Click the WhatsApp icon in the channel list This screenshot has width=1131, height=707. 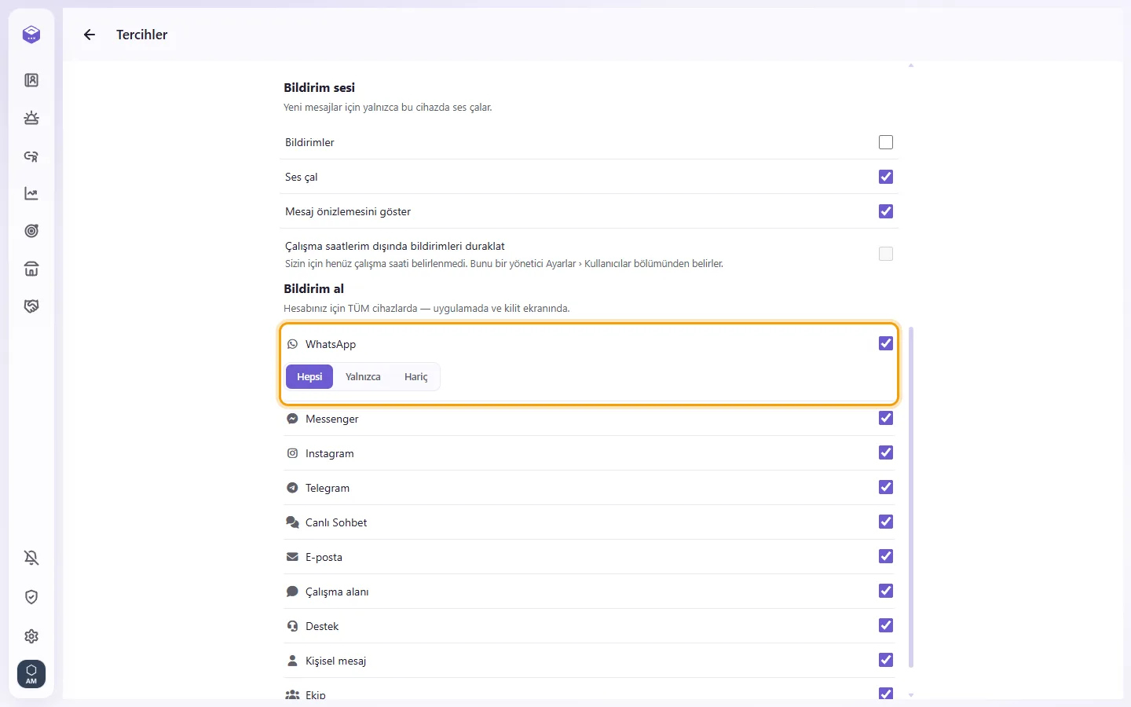click(x=292, y=344)
